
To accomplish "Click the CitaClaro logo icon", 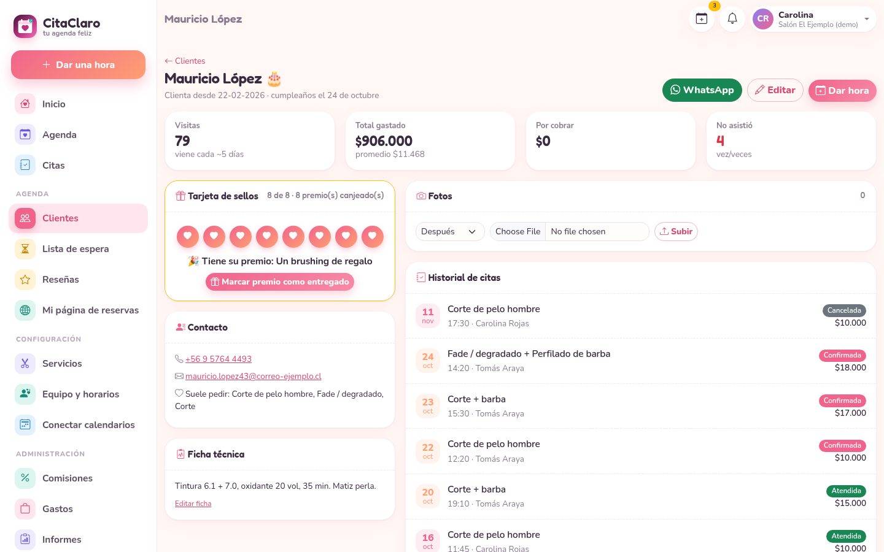I will pos(25,26).
